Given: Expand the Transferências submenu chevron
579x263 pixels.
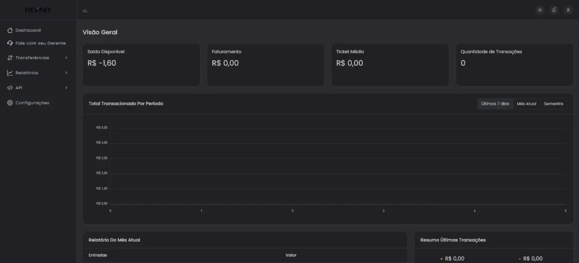Looking at the screenshot, I should 66,58.
